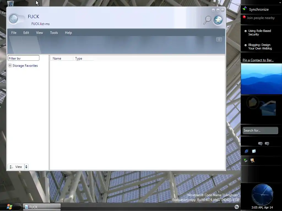Image resolution: width=282 pixels, height=211 pixels.
Task: Open the View up-down arrow selector
Action: (x=26, y=167)
